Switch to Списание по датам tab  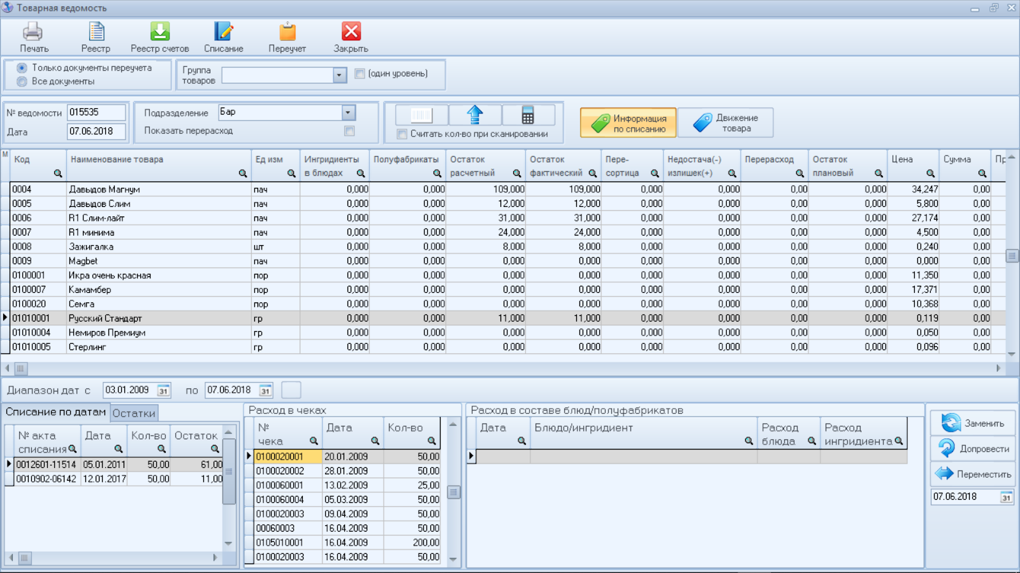[x=55, y=412]
